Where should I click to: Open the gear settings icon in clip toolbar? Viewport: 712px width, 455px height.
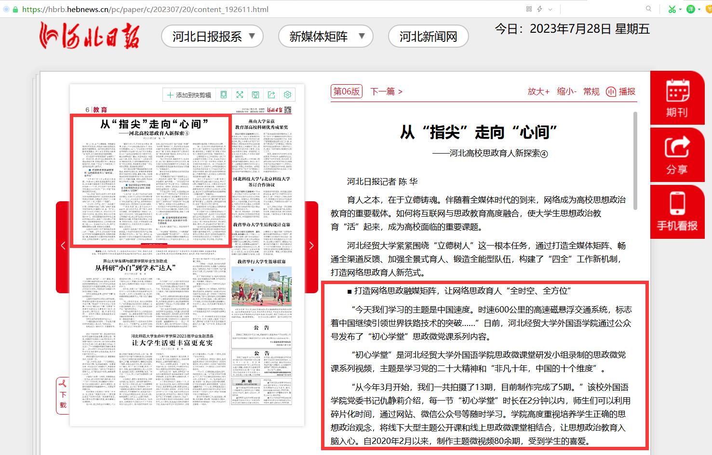(287, 95)
